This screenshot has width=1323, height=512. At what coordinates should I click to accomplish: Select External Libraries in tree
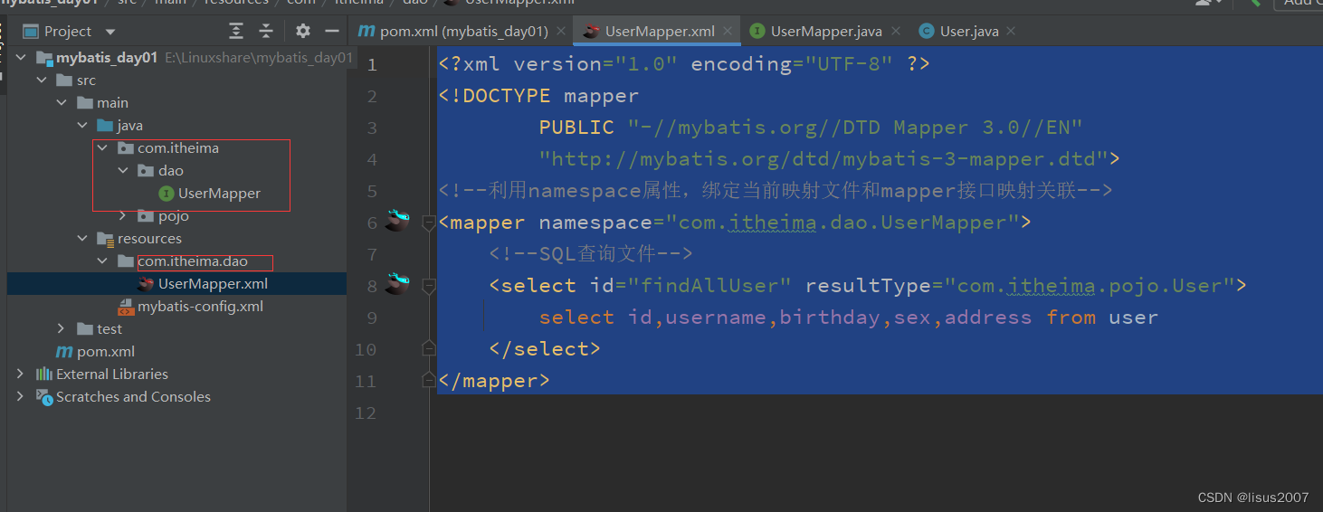tap(112, 375)
